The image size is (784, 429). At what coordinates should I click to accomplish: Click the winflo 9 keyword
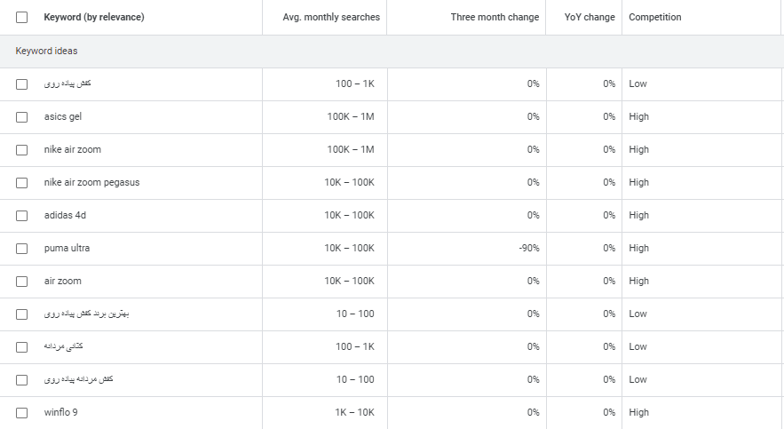tap(61, 412)
